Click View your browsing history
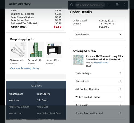The image size is (134, 123). click(x=25, y=68)
